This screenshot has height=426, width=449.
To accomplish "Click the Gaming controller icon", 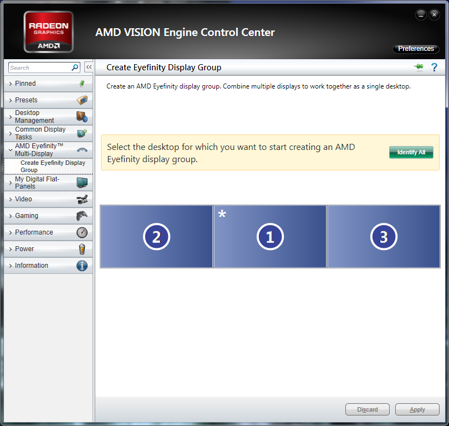I will pyautogui.click(x=82, y=216).
